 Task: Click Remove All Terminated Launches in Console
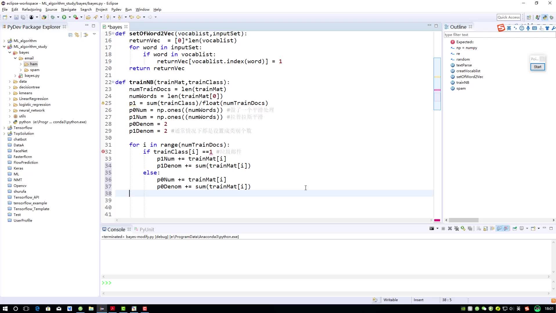coord(456,229)
